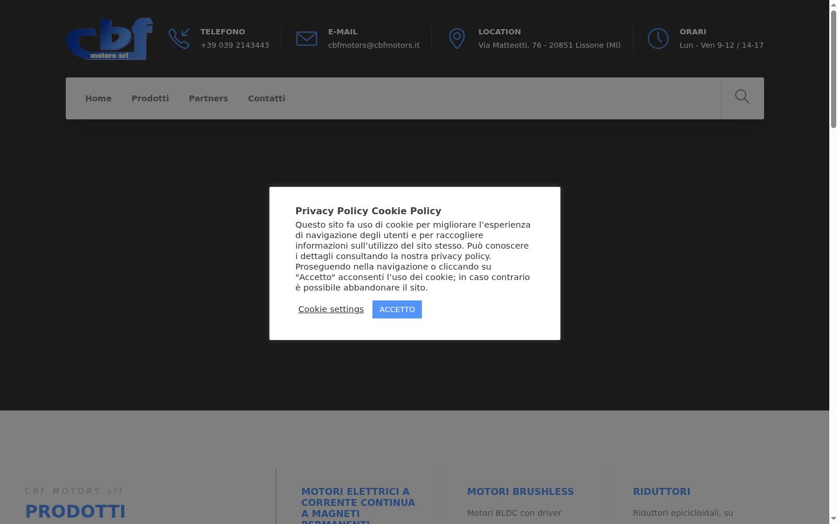This screenshot has height=524, width=838.
Task: Open the Home menu item
Action: (x=98, y=98)
